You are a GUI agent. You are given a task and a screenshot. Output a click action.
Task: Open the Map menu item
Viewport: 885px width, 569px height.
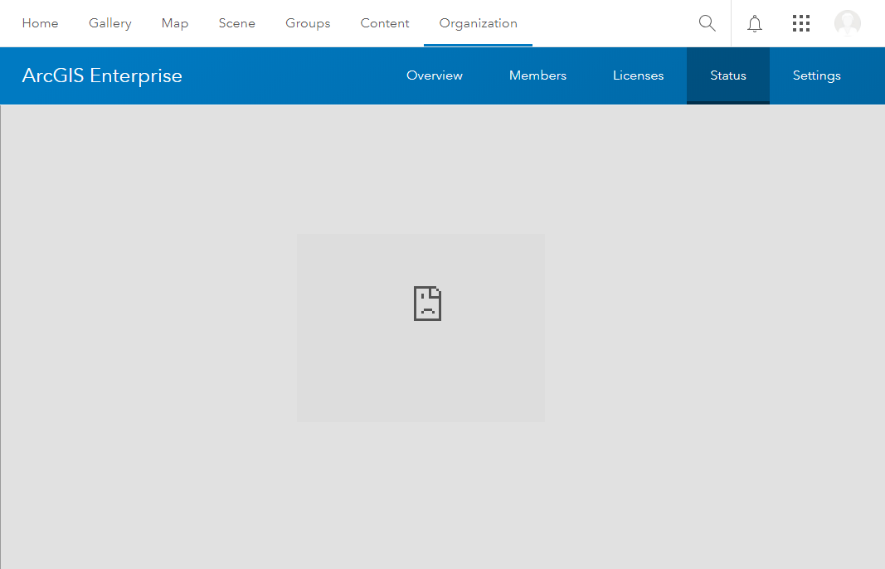click(175, 23)
